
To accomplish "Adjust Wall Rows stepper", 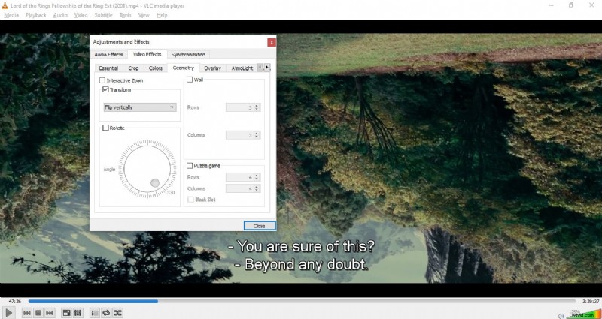I will (257, 107).
